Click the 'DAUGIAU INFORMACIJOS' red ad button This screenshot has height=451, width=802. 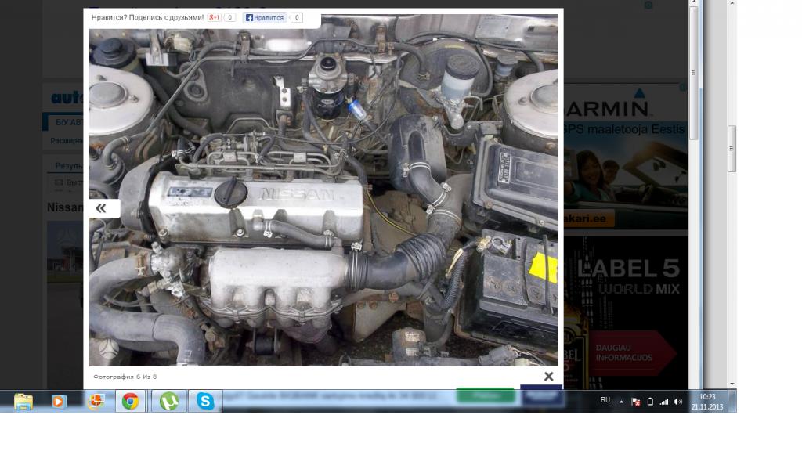click(x=627, y=353)
